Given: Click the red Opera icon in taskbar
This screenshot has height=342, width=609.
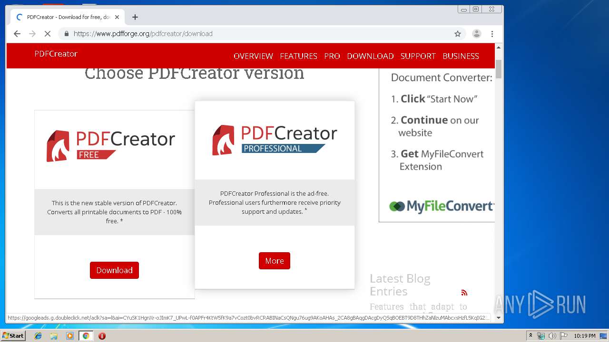Looking at the screenshot, I should 102,336.
